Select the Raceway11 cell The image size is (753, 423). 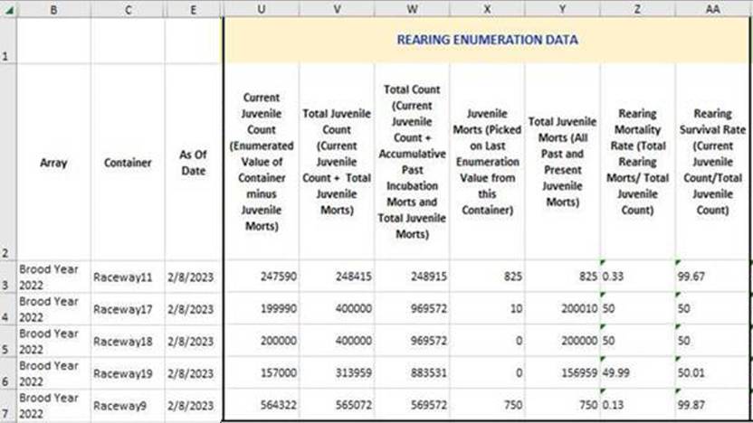coord(127,277)
